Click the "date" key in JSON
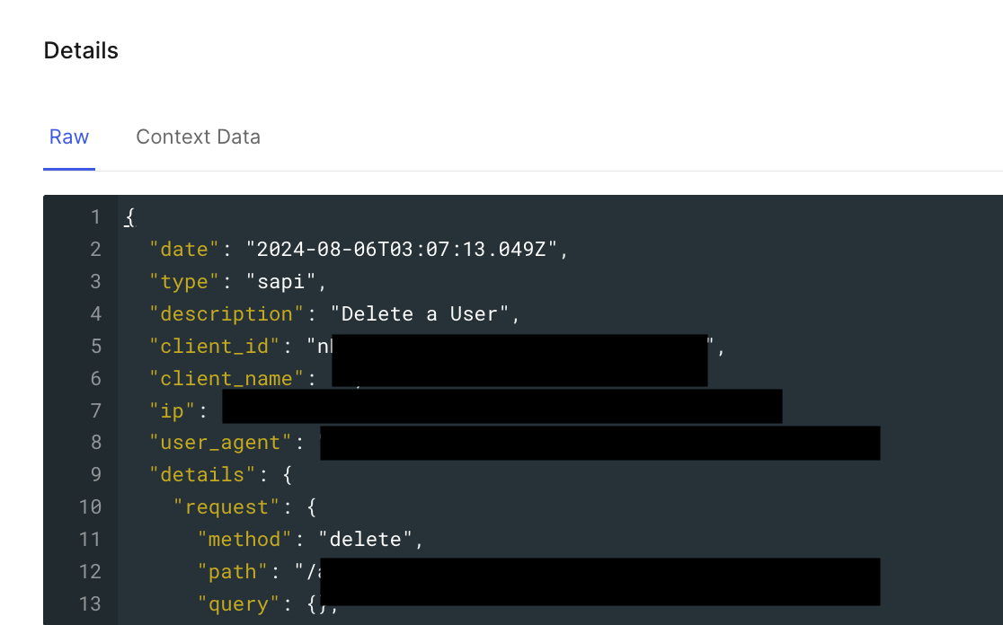 pyautogui.click(x=184, y=250)
